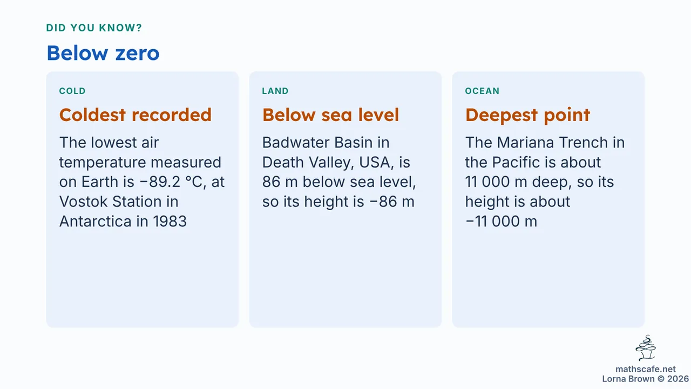Click the Mariana Trench description text
Viewport: 691px width, 389px height.
pos(545,182)
